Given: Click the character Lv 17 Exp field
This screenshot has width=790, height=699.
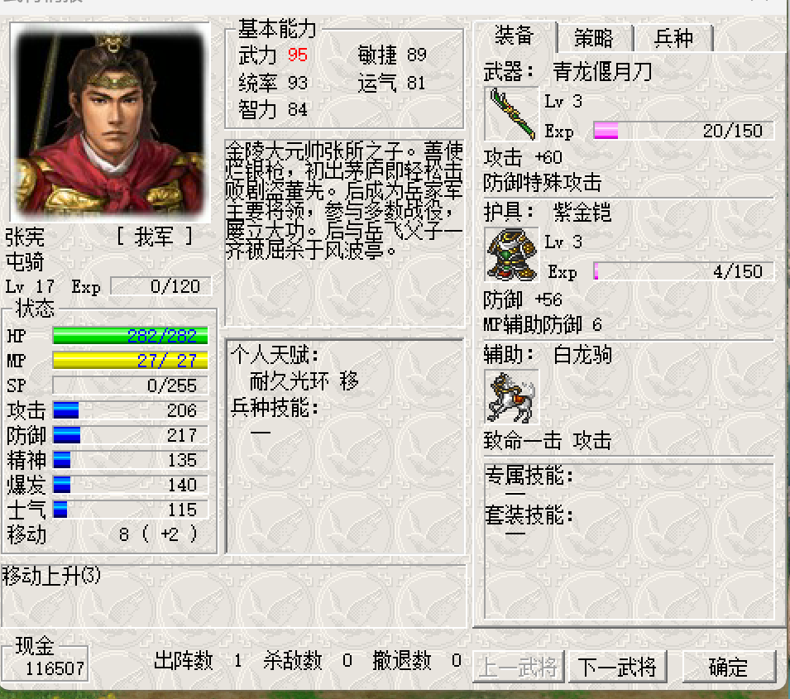Looking at the screenshot, I should 160,286.
